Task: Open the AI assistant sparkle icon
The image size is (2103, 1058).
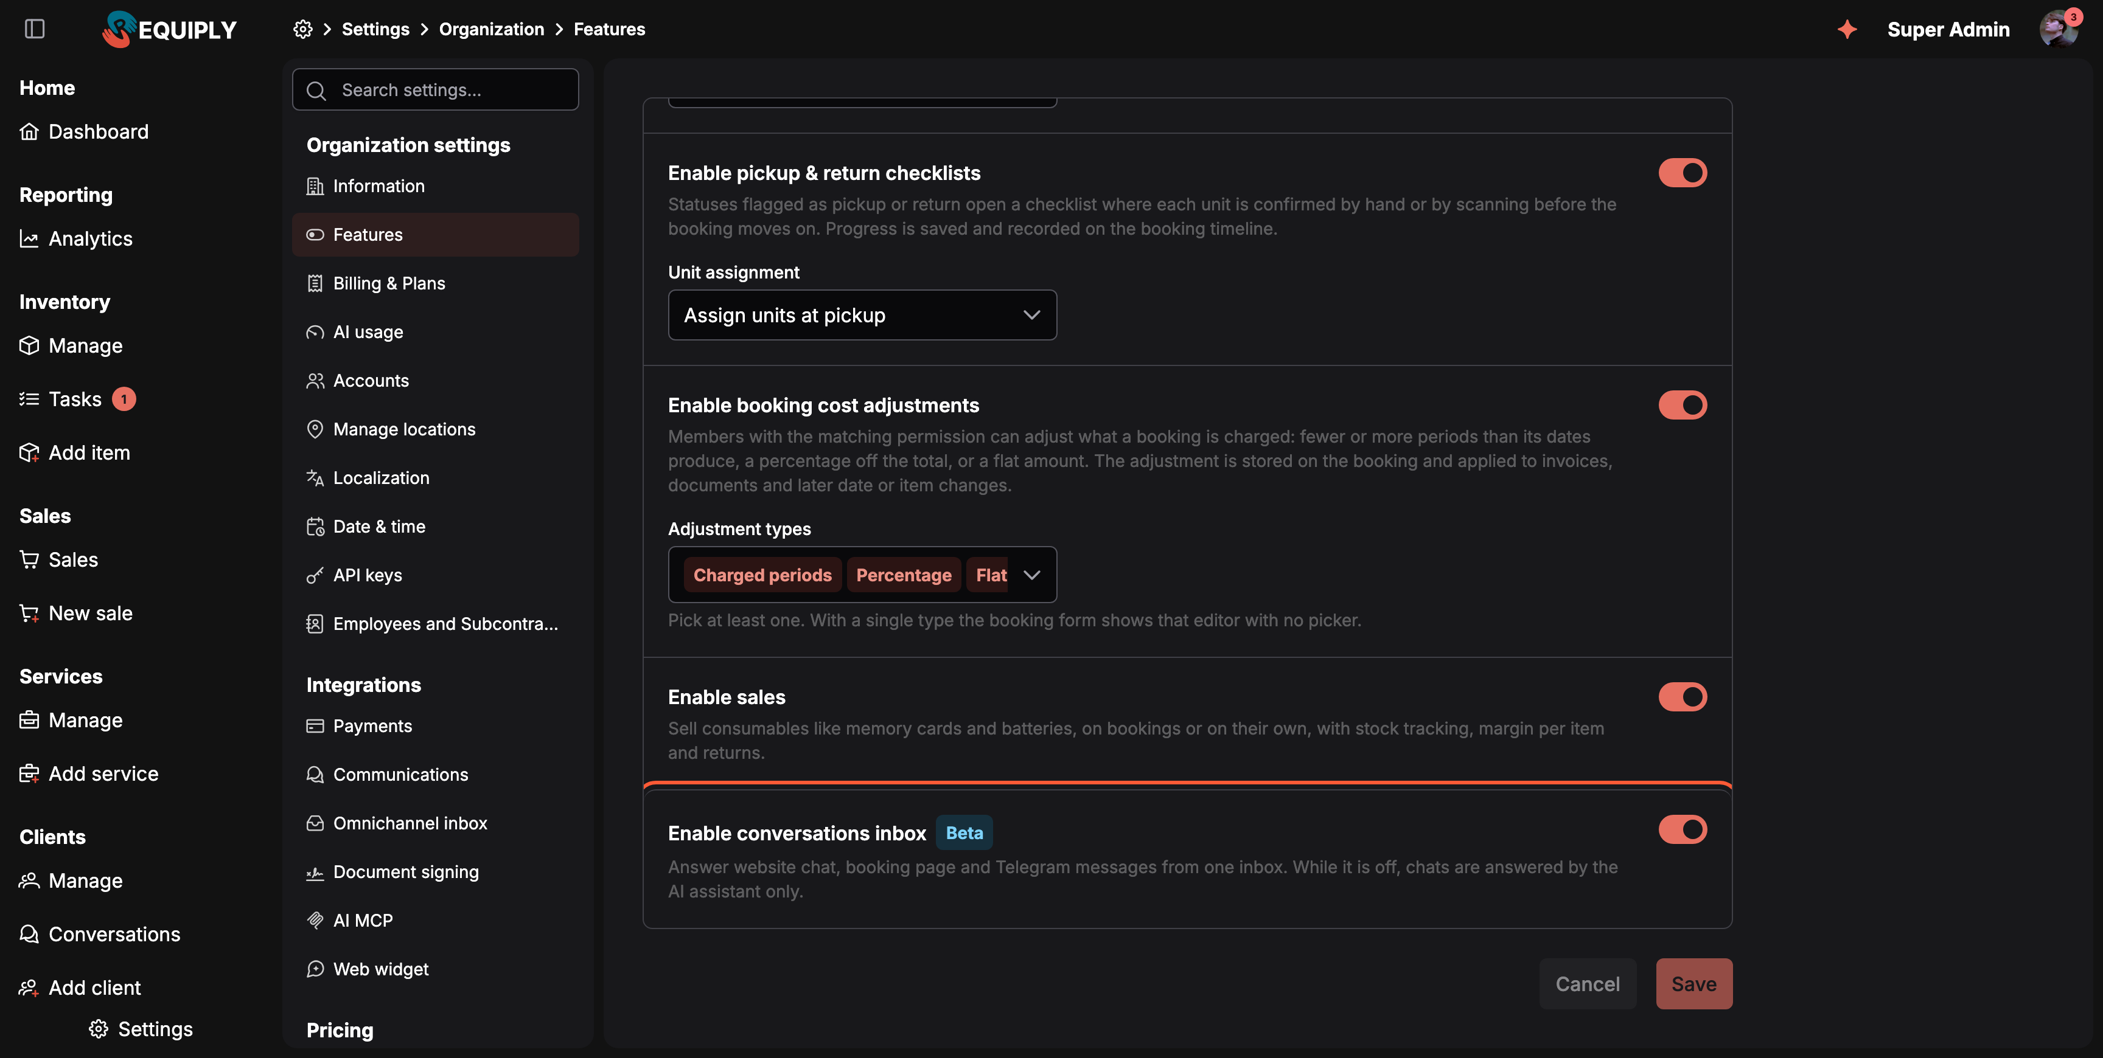Action: [1847, 29]
